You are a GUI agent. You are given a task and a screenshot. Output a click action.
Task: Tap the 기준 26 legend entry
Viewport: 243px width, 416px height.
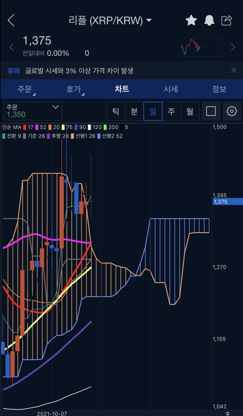coord(34,136)
